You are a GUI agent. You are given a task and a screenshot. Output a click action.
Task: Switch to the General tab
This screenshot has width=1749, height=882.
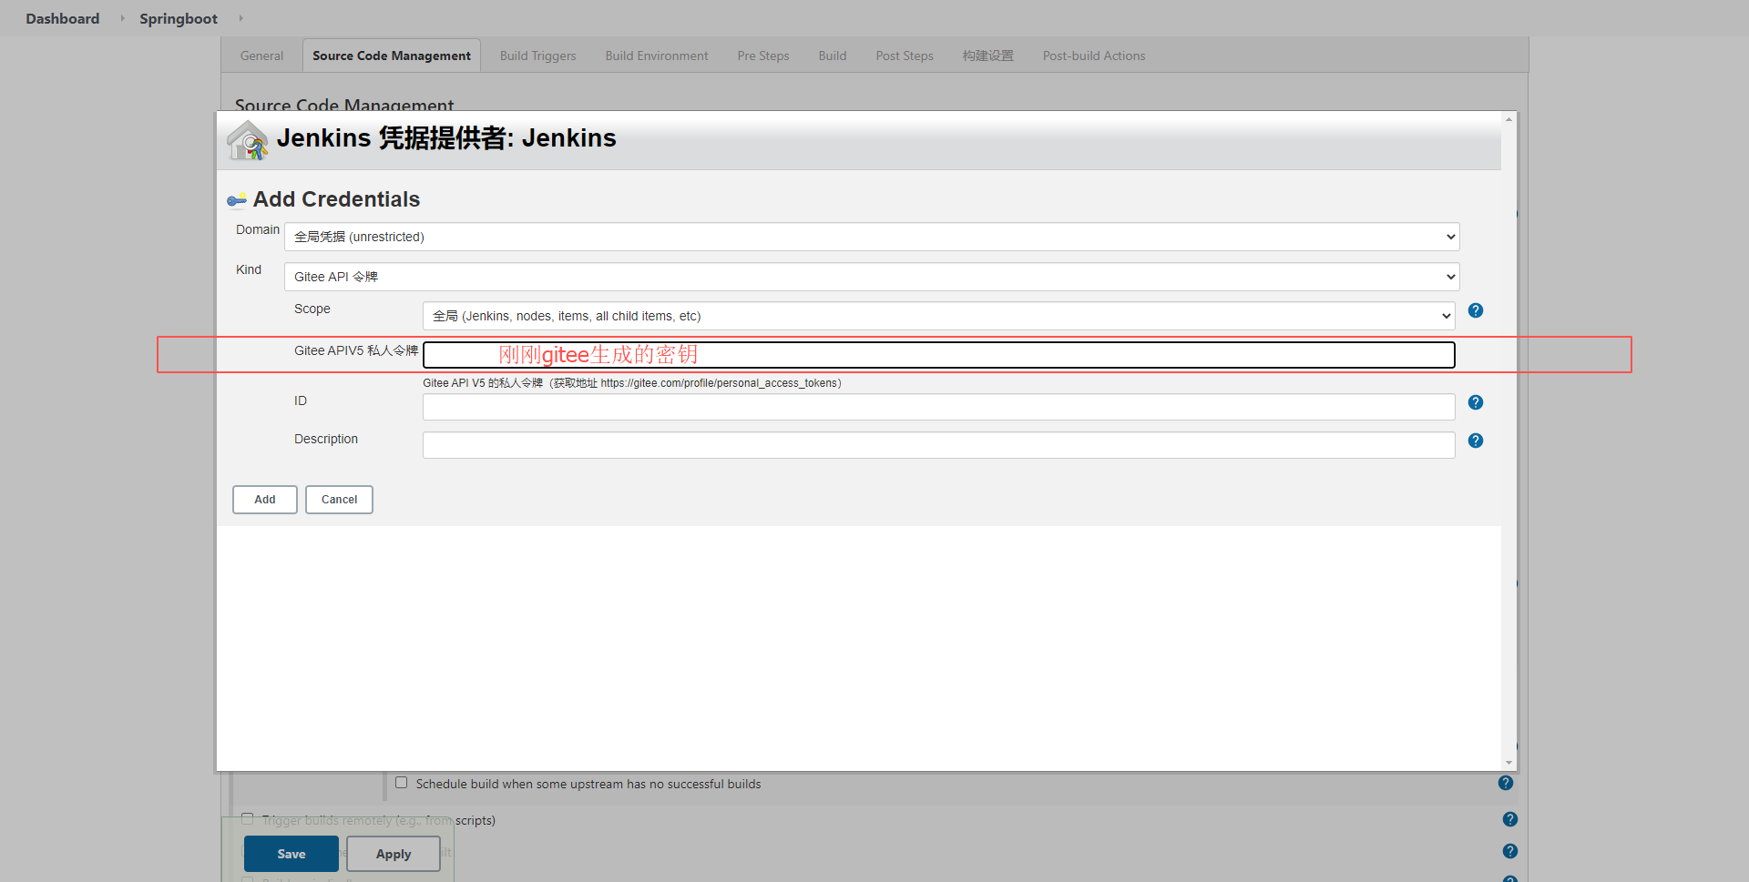click(261, 56)
